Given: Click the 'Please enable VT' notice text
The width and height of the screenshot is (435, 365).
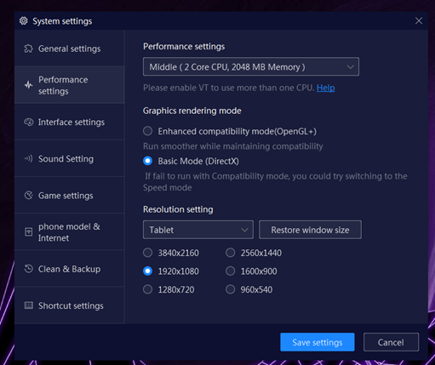Looking at the screenshot, I should pyautogui.click(x=229, y=88).
